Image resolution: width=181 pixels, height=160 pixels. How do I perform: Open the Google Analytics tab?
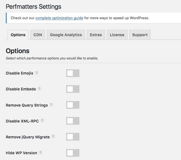tap(66, 35)
